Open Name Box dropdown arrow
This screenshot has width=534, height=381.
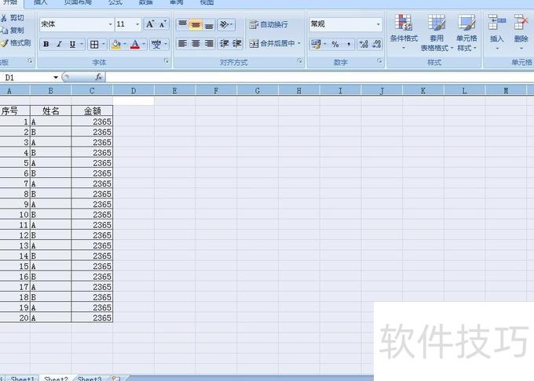pyautogui.click(x=56, y=78)
